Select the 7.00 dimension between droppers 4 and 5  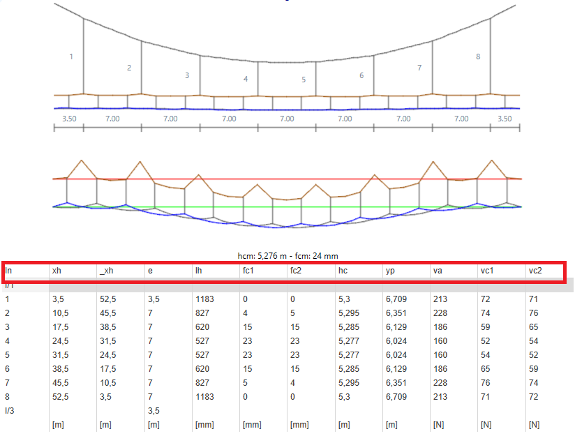pyautogui.click(x=287, y=119)
